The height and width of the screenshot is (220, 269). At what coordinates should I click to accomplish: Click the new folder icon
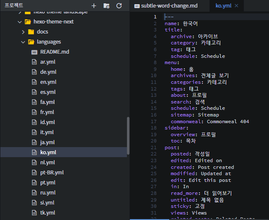(106, 6)
